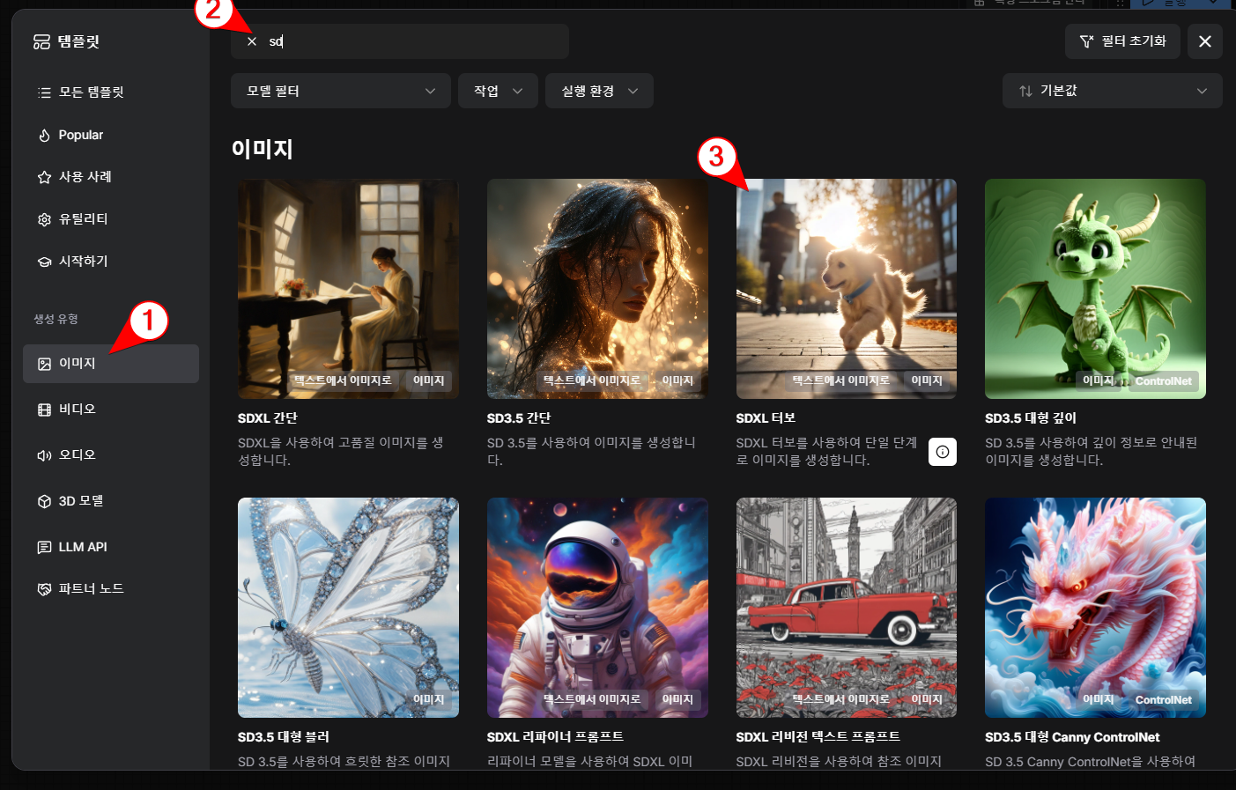
Task: Select 파트너 노드 category
Action: tap(91, 589)
